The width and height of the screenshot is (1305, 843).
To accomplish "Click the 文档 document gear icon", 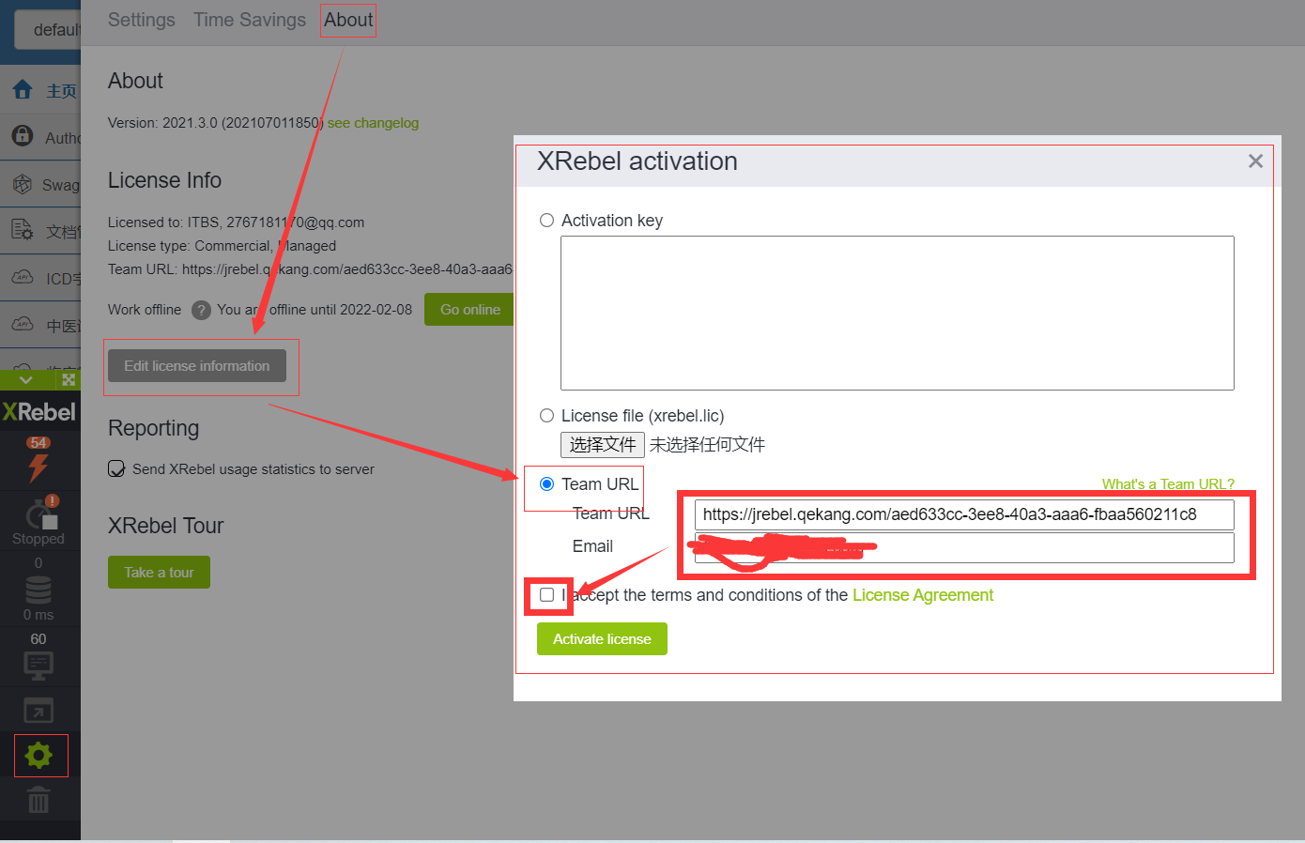I will (x=23, y=230).
